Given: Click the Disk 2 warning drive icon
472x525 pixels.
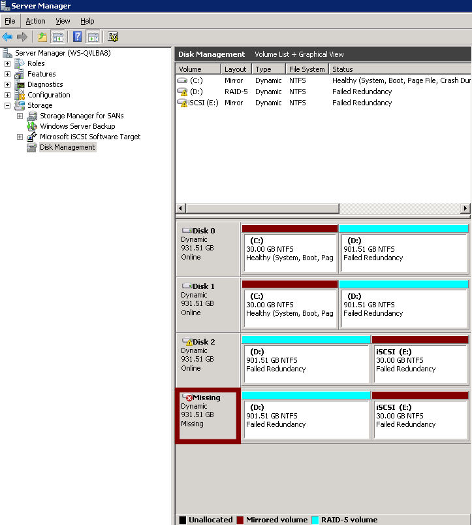Looking at the screenshot, I should click(x=187, y=341).
